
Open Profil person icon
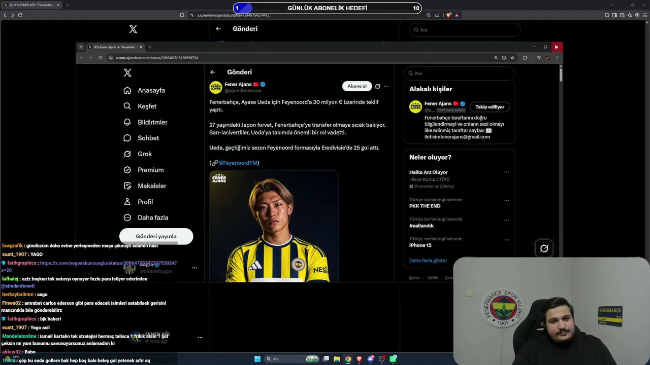pyautogui.click(x=127, y=202)
